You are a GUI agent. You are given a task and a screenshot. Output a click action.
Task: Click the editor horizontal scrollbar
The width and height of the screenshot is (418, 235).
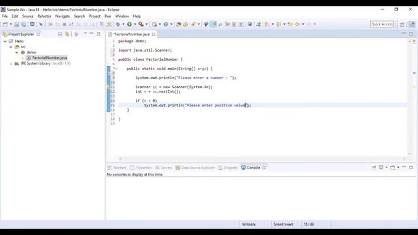[x=263, y=159]
